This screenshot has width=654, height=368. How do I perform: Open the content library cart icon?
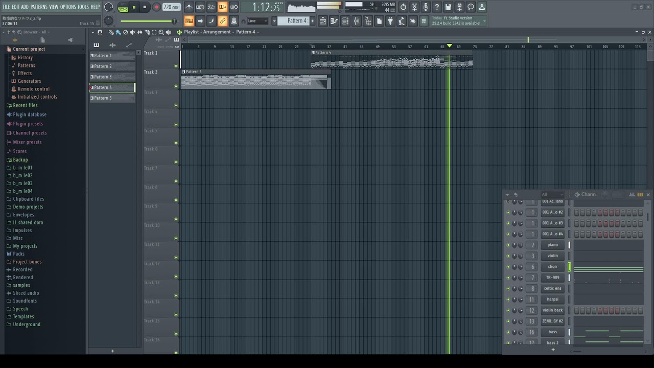(x=424, y=21)
